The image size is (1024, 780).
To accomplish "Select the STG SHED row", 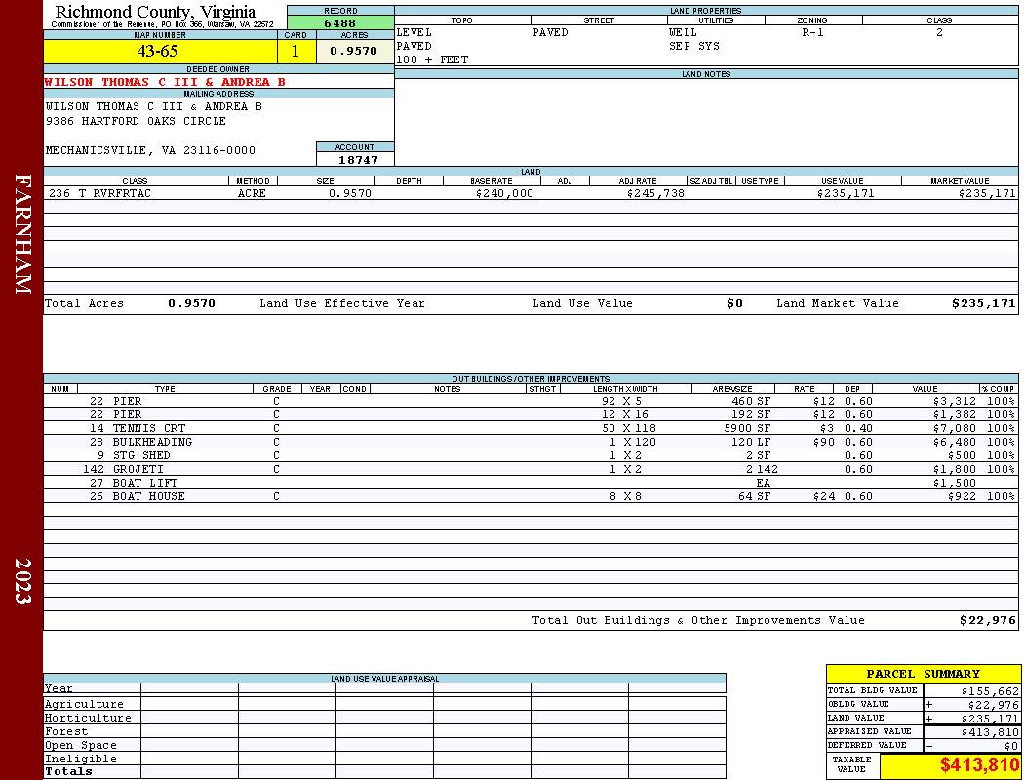I will pos(531,455).
